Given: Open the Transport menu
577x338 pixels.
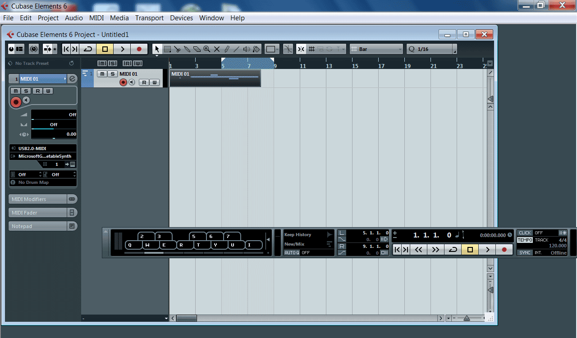Looking at the screenshot, I should point(150,18).
